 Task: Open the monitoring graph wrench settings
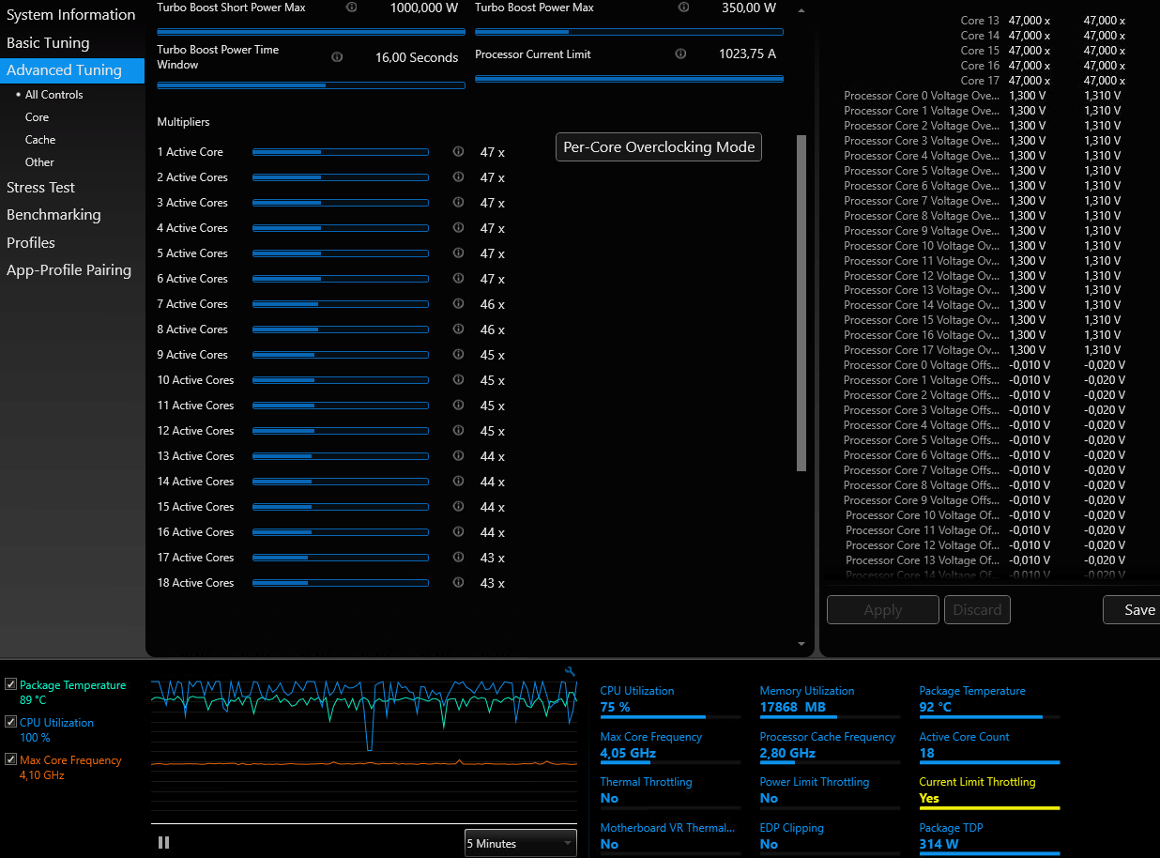(x=570, y=671)
